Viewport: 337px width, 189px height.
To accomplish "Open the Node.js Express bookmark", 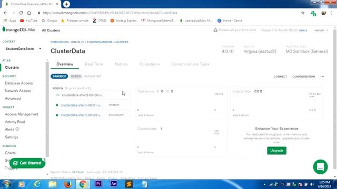I will pos(124,20).
